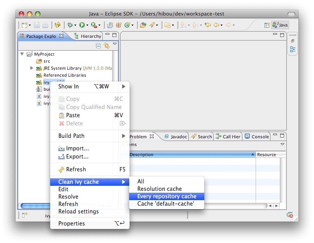Select Every repository cache submenu item
Image resolution: width=314 pixels, height=243 pixels.
pyautogui.click(x=167, y=196)
